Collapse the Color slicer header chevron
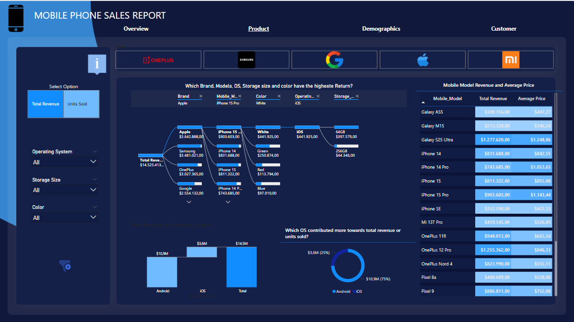The image size is (574, 322). point(95,207)
